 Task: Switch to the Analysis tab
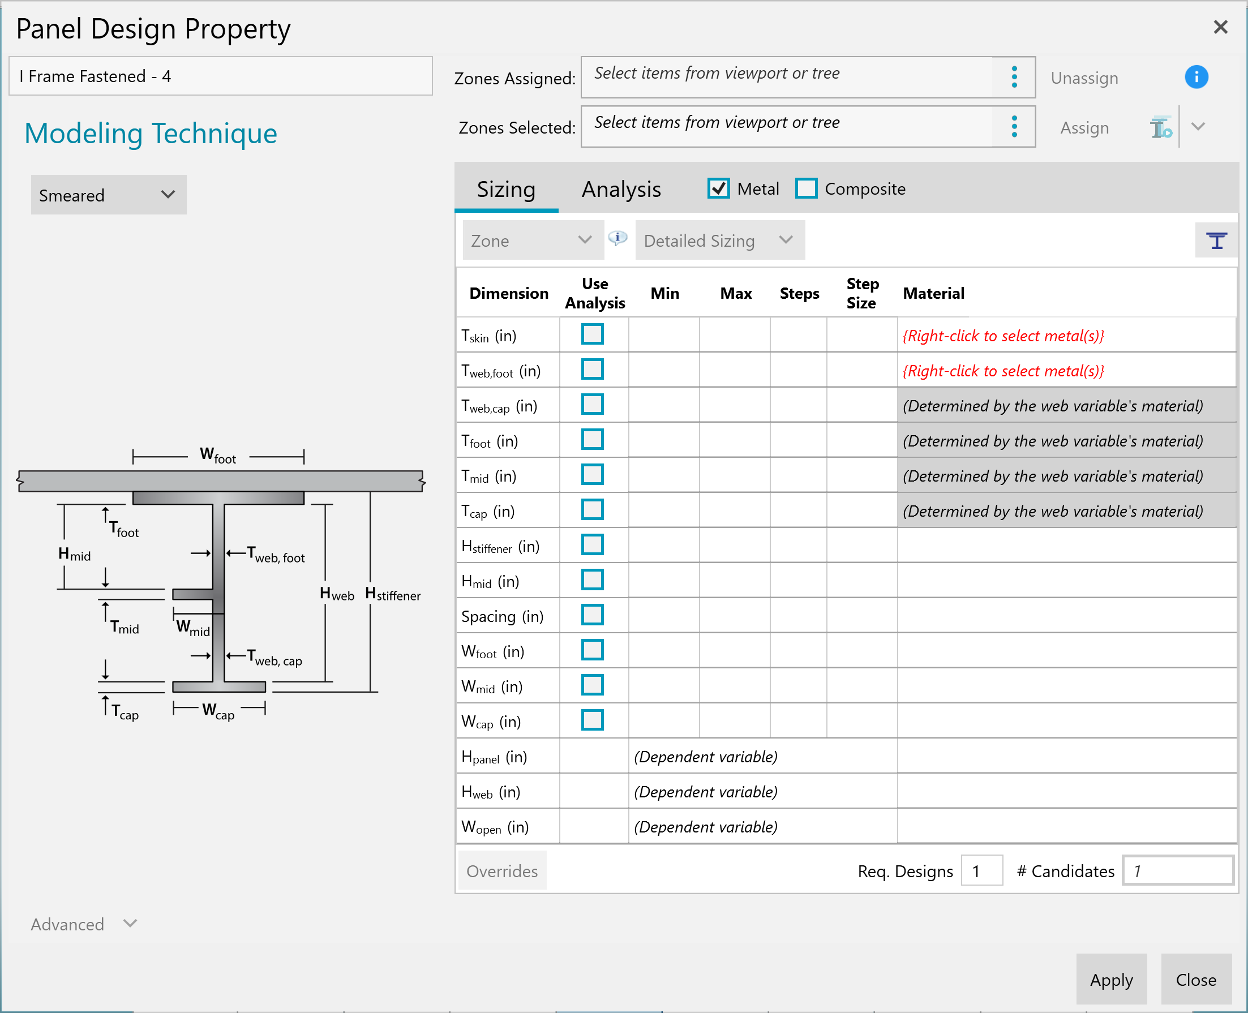point(621,189)
